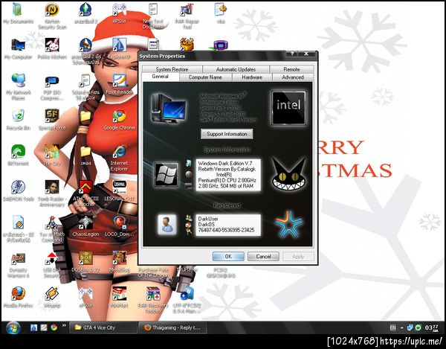Viewport: 446px width, 349px height.
Task: Open the LOCO_Dow... desktop shortcut
Action: point(119,225)
